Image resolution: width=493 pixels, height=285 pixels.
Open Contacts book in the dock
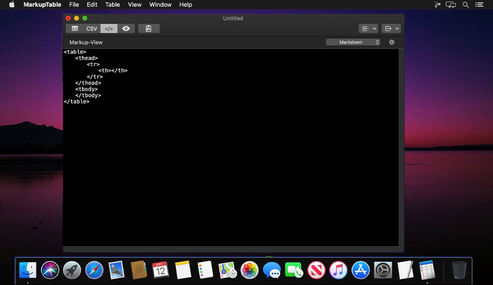(139, 270)
